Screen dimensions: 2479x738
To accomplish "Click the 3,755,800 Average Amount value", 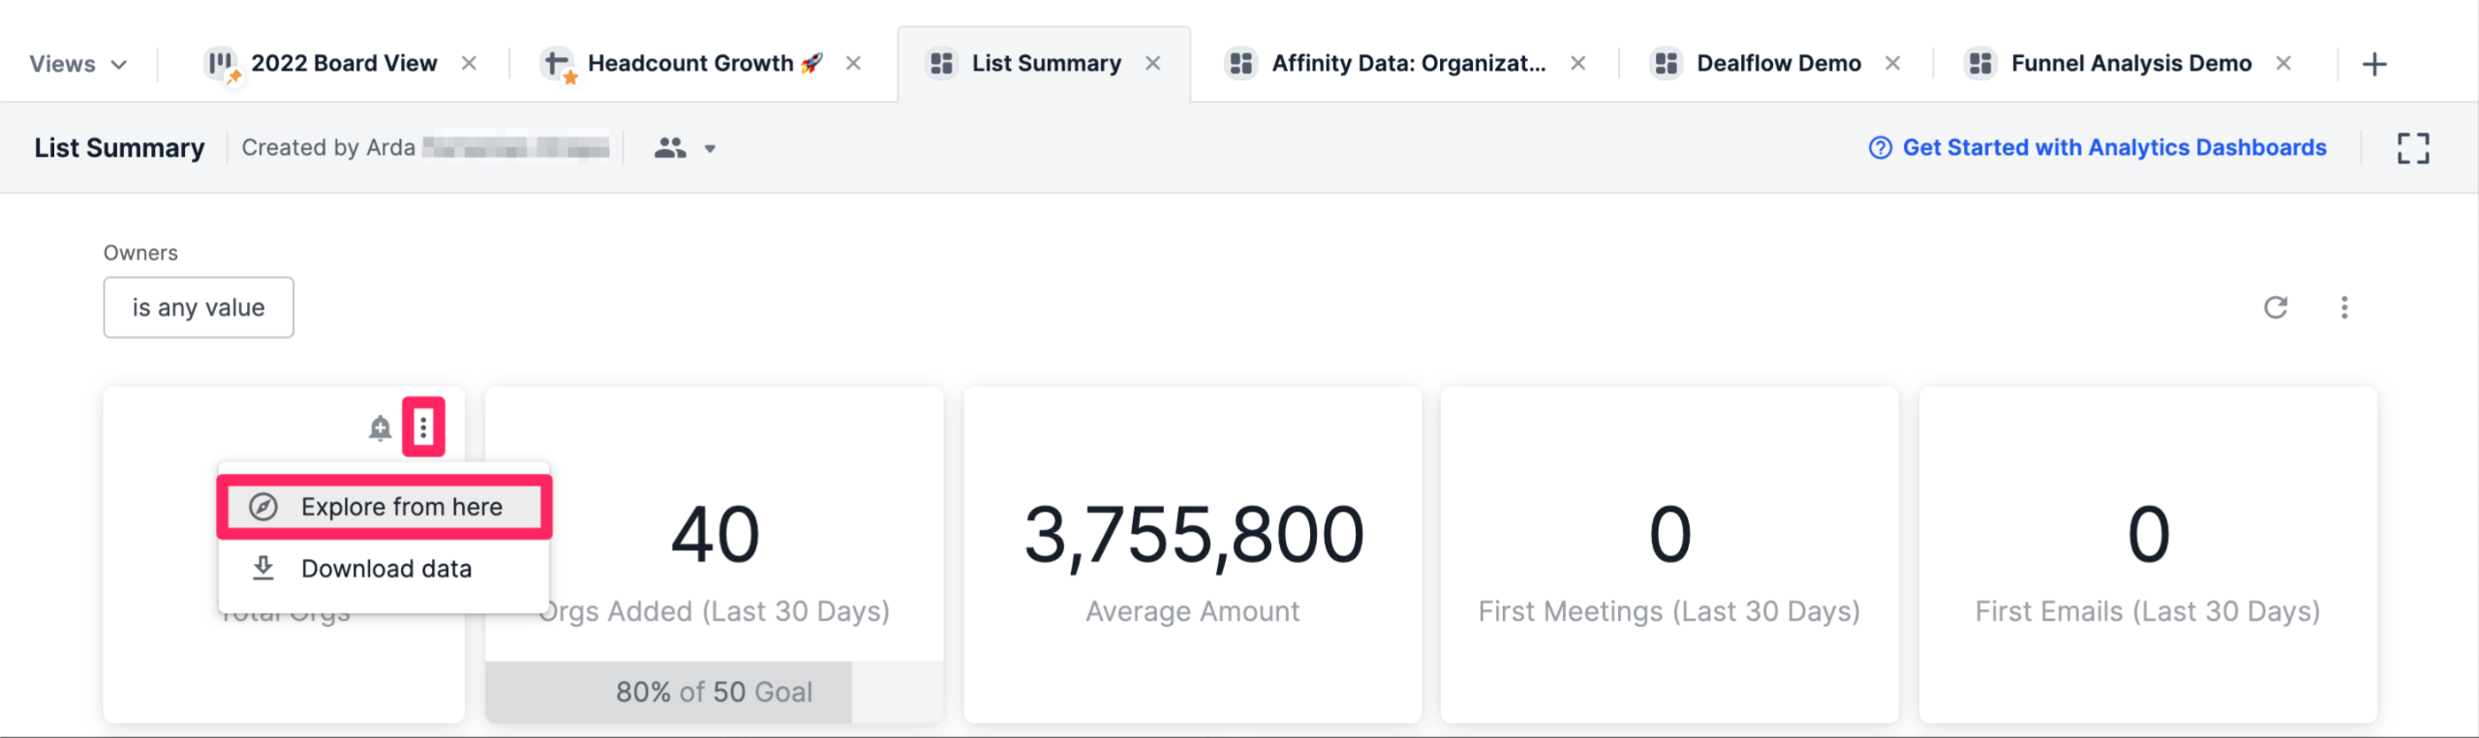I will tap(1194, 535).
